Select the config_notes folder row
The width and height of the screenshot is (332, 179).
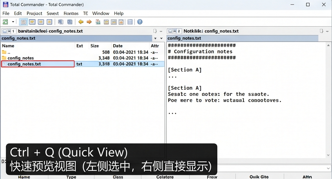click(x=82, y=58)
